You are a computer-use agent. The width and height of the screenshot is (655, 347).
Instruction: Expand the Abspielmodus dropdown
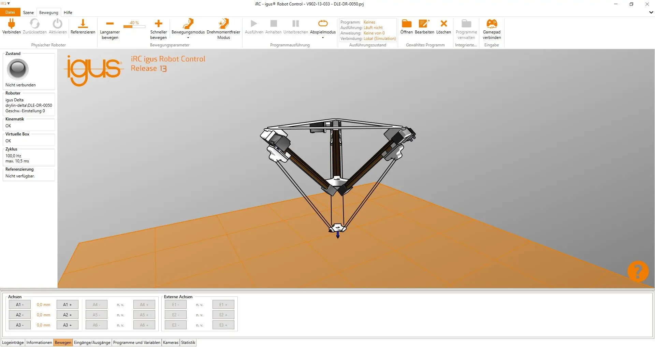click(x=322, y=38)
